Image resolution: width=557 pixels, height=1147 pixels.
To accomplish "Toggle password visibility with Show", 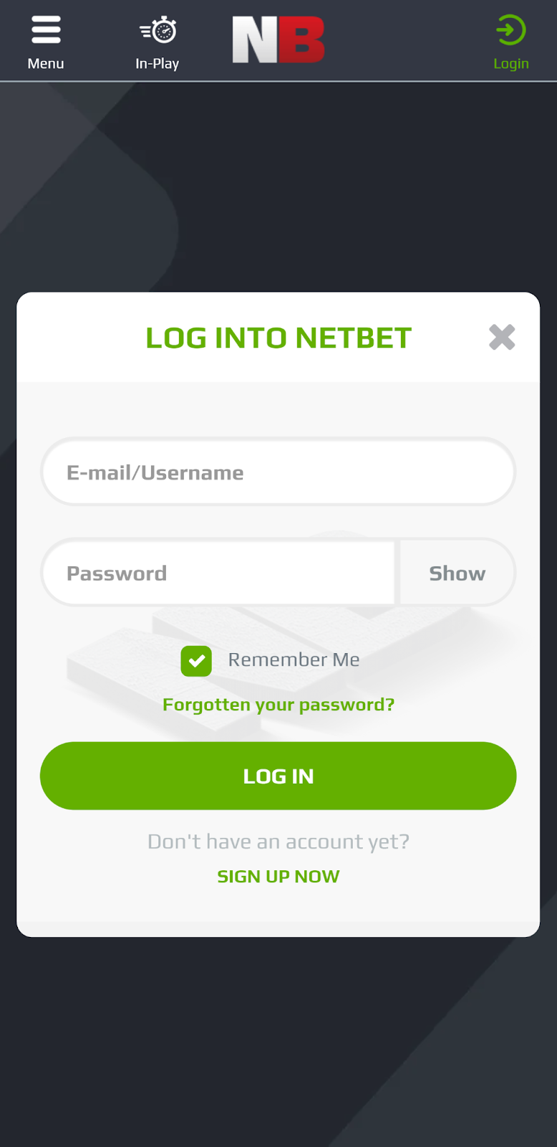I will (x=457, y=572).
